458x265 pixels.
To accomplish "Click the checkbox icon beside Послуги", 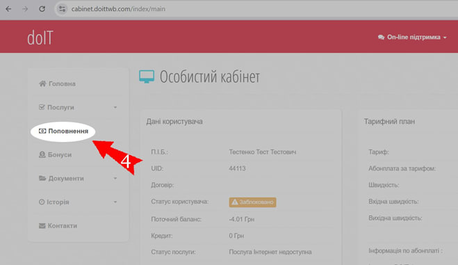I will 42,107.
